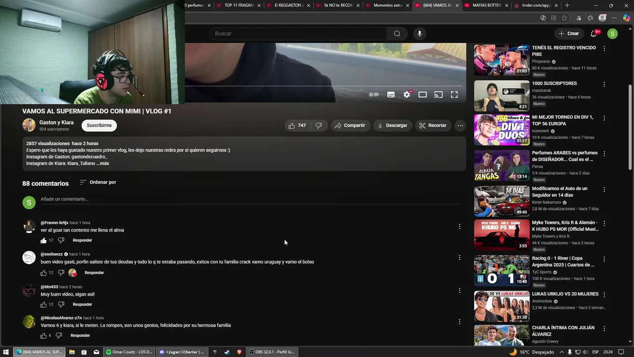Enter fullscreen on the video player

point(454,95)
